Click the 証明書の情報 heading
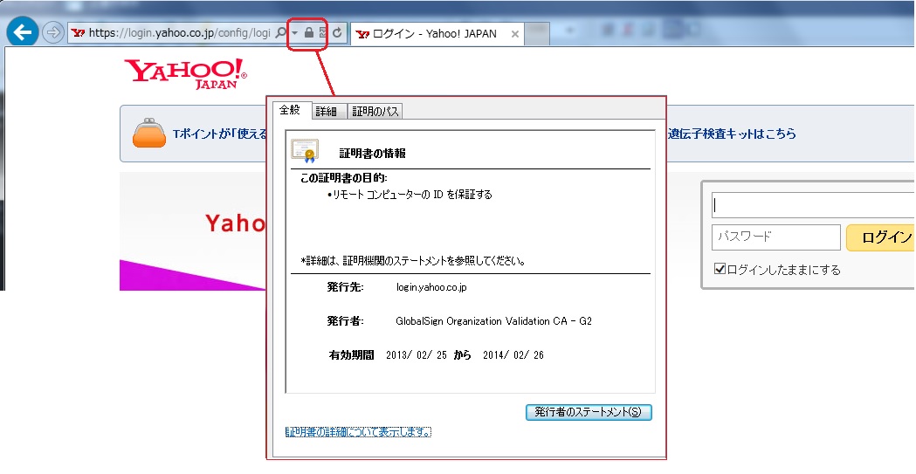Screen dimensions: 916x474 [372, 154]
